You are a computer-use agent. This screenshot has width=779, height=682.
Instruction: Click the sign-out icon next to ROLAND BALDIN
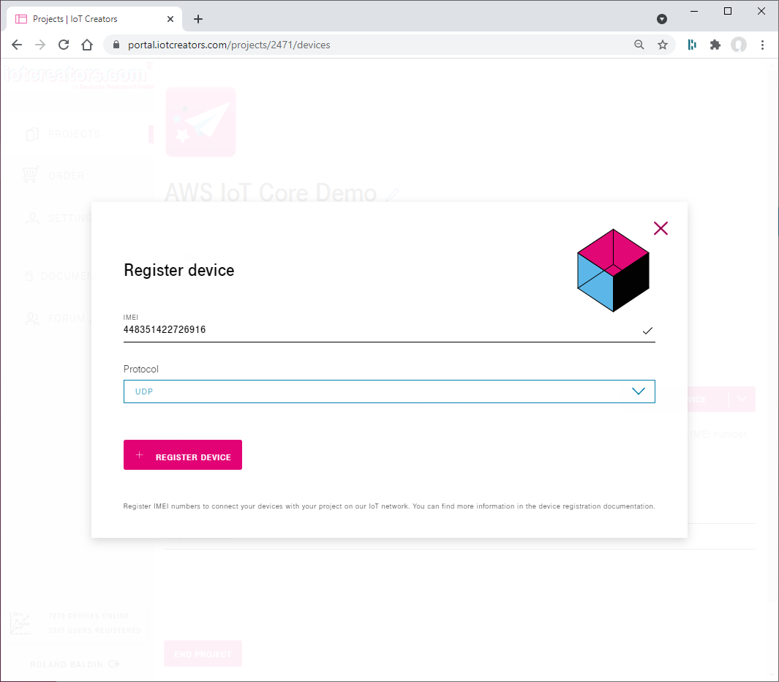coord(113,664)
